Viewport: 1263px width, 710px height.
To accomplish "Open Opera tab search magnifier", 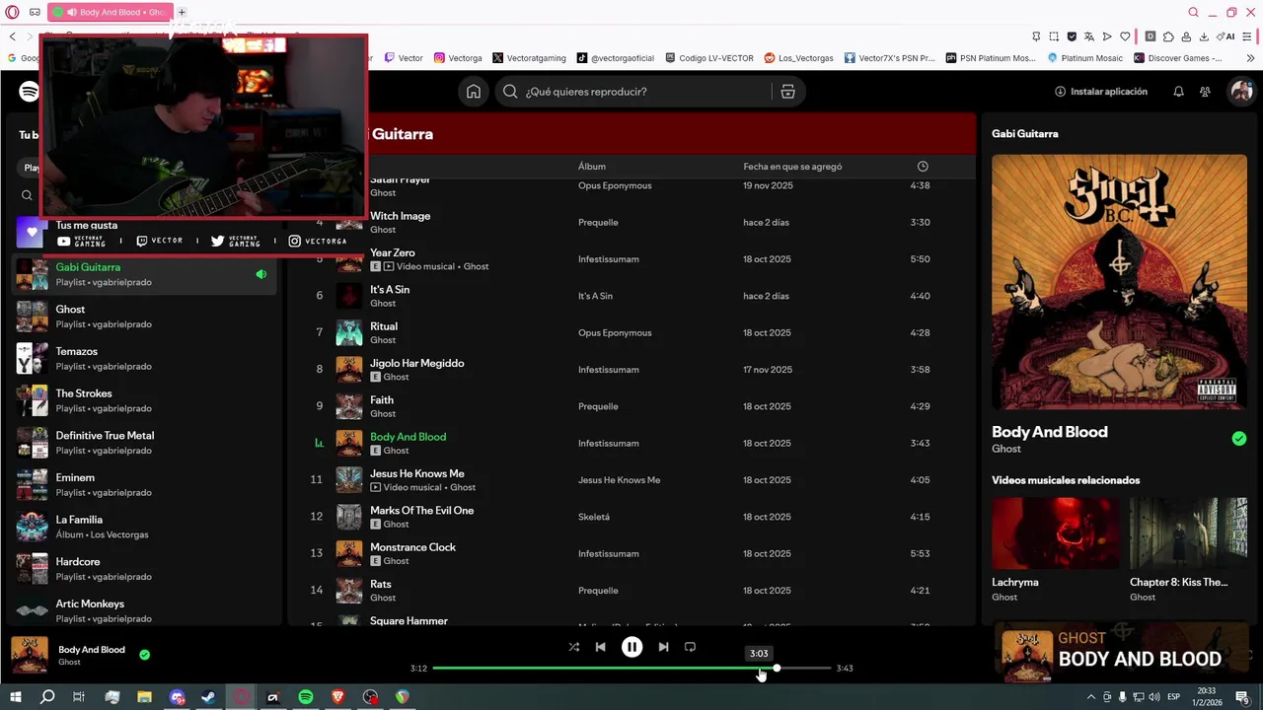I will [x=1193, y=12].
